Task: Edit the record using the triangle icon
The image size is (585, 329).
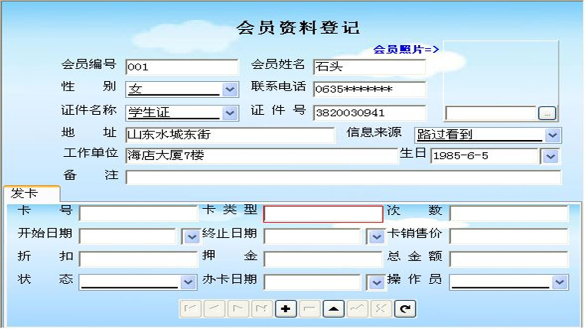Action: point(333,308)
